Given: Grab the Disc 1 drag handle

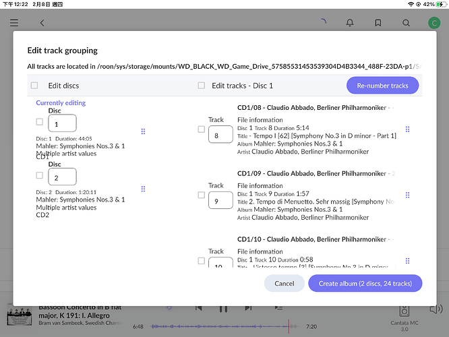Looking at the screenshot, I should click(143, 131).
